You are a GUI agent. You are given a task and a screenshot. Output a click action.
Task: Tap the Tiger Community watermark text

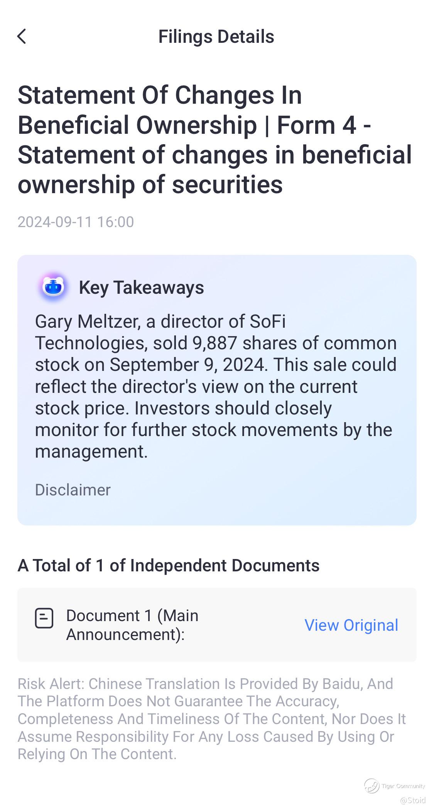click(403, 786)
